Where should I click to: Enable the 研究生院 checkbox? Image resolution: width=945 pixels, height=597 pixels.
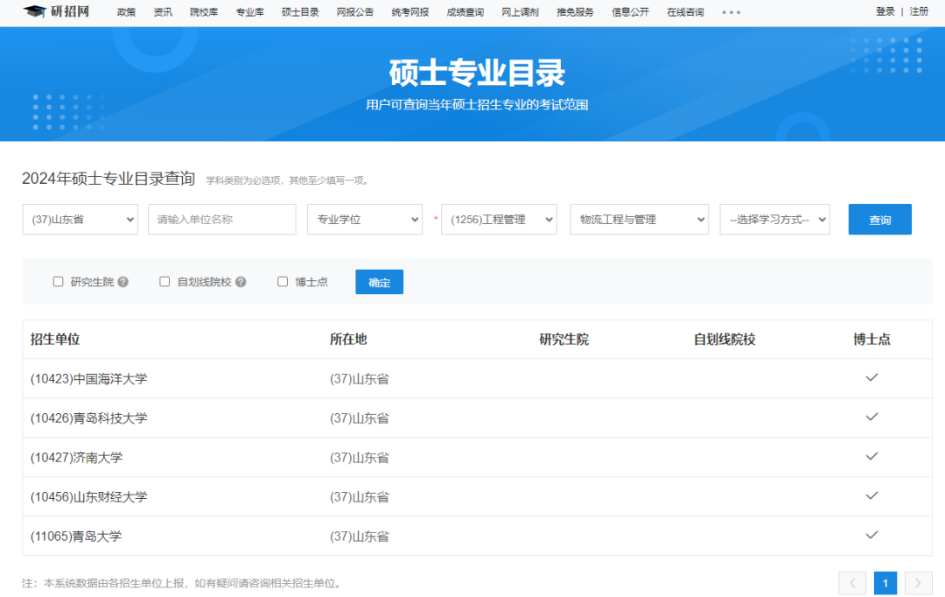[x=59, y=282]
